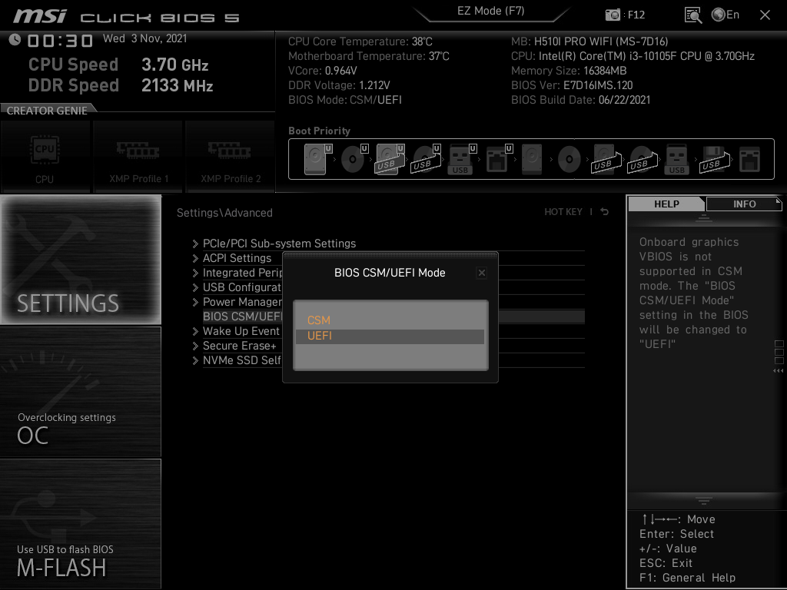787x590 pixels.
Task: Change language via the globe En icon
Action: (x=726, y=15)
